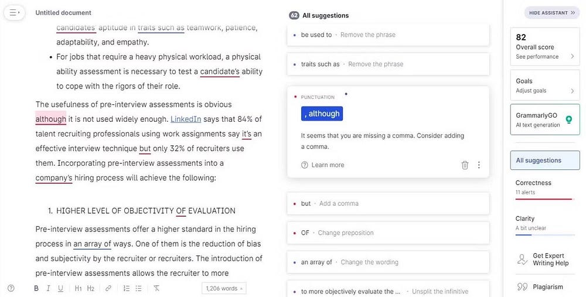Image resolution: width=586 pixels, height=297 pixels.
Task: Open the help question mark icon
Action: point(11,288)
